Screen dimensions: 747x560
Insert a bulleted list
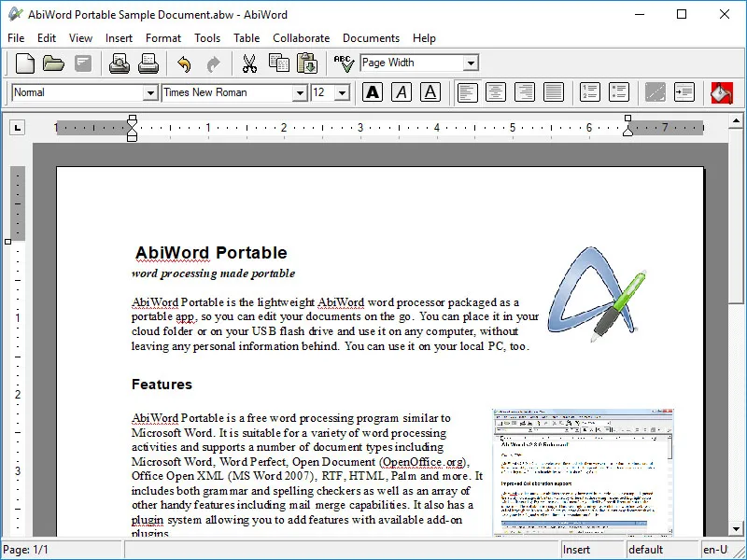click(x=619, y=92)
